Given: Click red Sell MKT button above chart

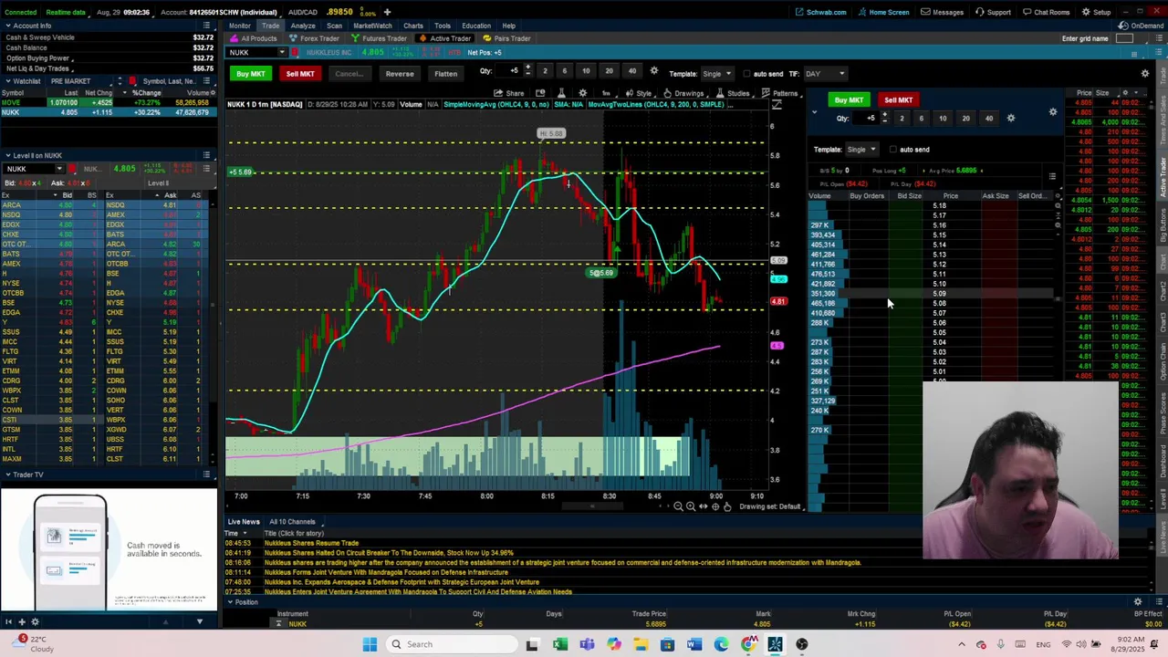Looking at the screenshot, I should (x=300, y=74).
